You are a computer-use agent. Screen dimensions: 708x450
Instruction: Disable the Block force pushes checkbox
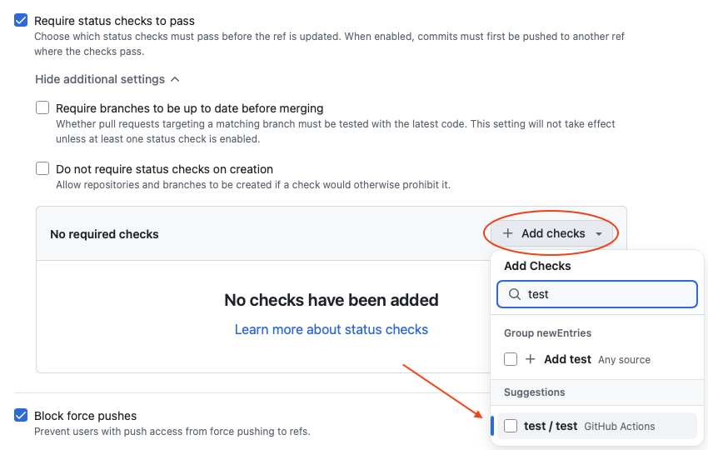(21, 415)
